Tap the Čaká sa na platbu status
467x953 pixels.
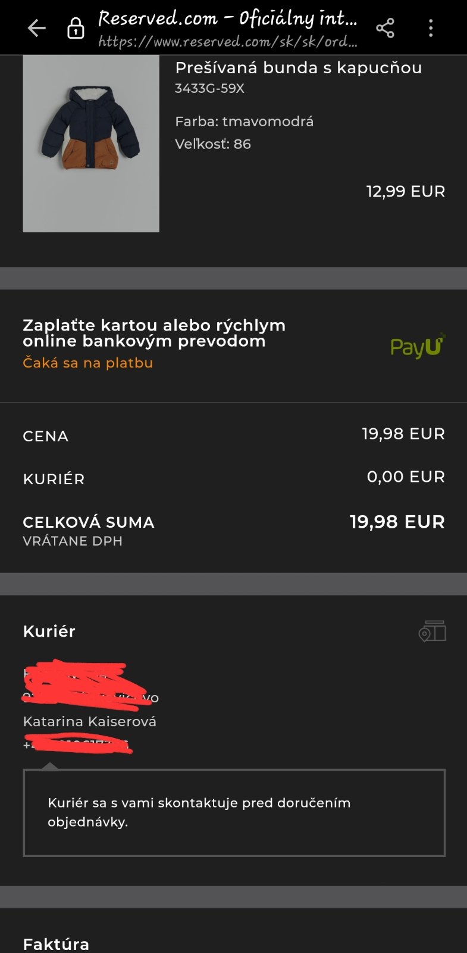pos(87,363)
